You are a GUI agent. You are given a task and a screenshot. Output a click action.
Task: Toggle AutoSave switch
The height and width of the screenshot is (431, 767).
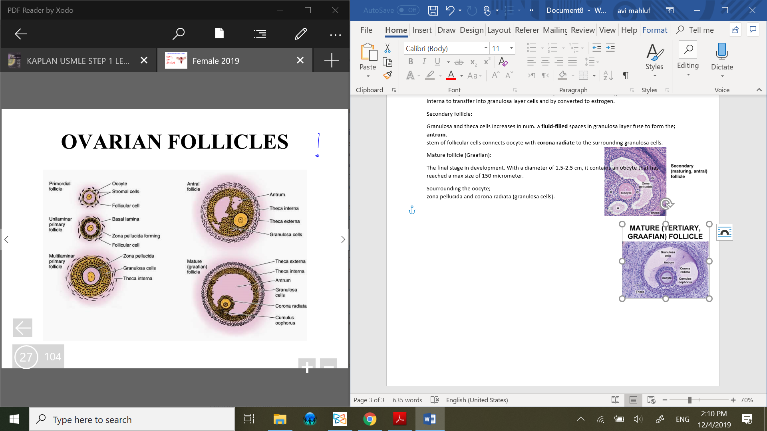coord(408,10)
